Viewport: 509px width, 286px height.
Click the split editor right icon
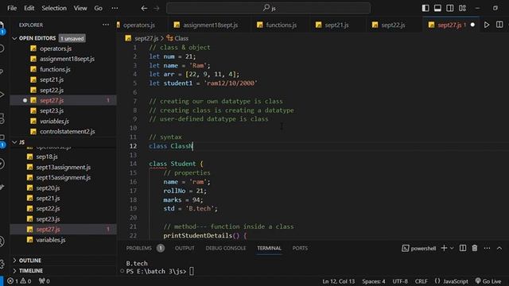(x=499, y=25)
